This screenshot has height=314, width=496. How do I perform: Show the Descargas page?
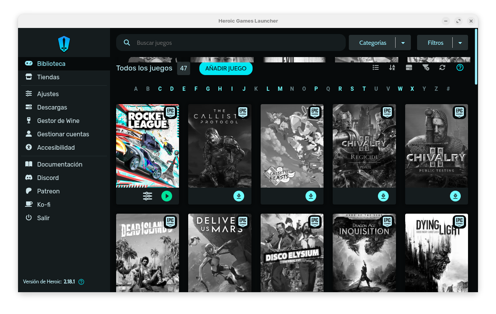tap(64, 107)
